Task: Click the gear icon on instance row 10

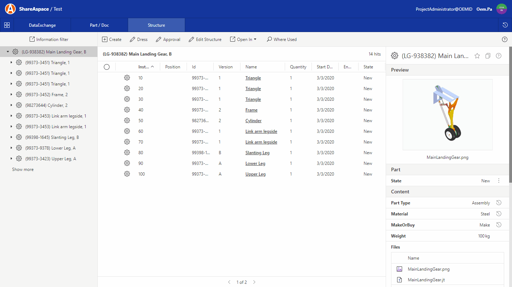Action: [127, 78]
